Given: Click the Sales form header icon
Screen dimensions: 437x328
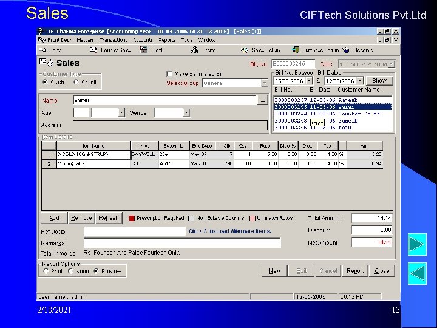Looking at the screenshot, I should click(x=46, y=63).
